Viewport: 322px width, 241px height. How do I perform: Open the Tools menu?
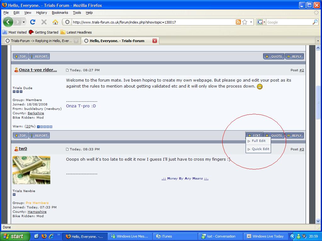[x=77, y=13]
